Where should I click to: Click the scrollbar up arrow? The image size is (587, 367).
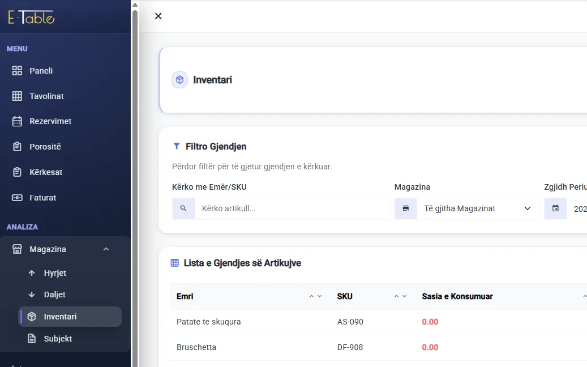(x=135, y=5)
